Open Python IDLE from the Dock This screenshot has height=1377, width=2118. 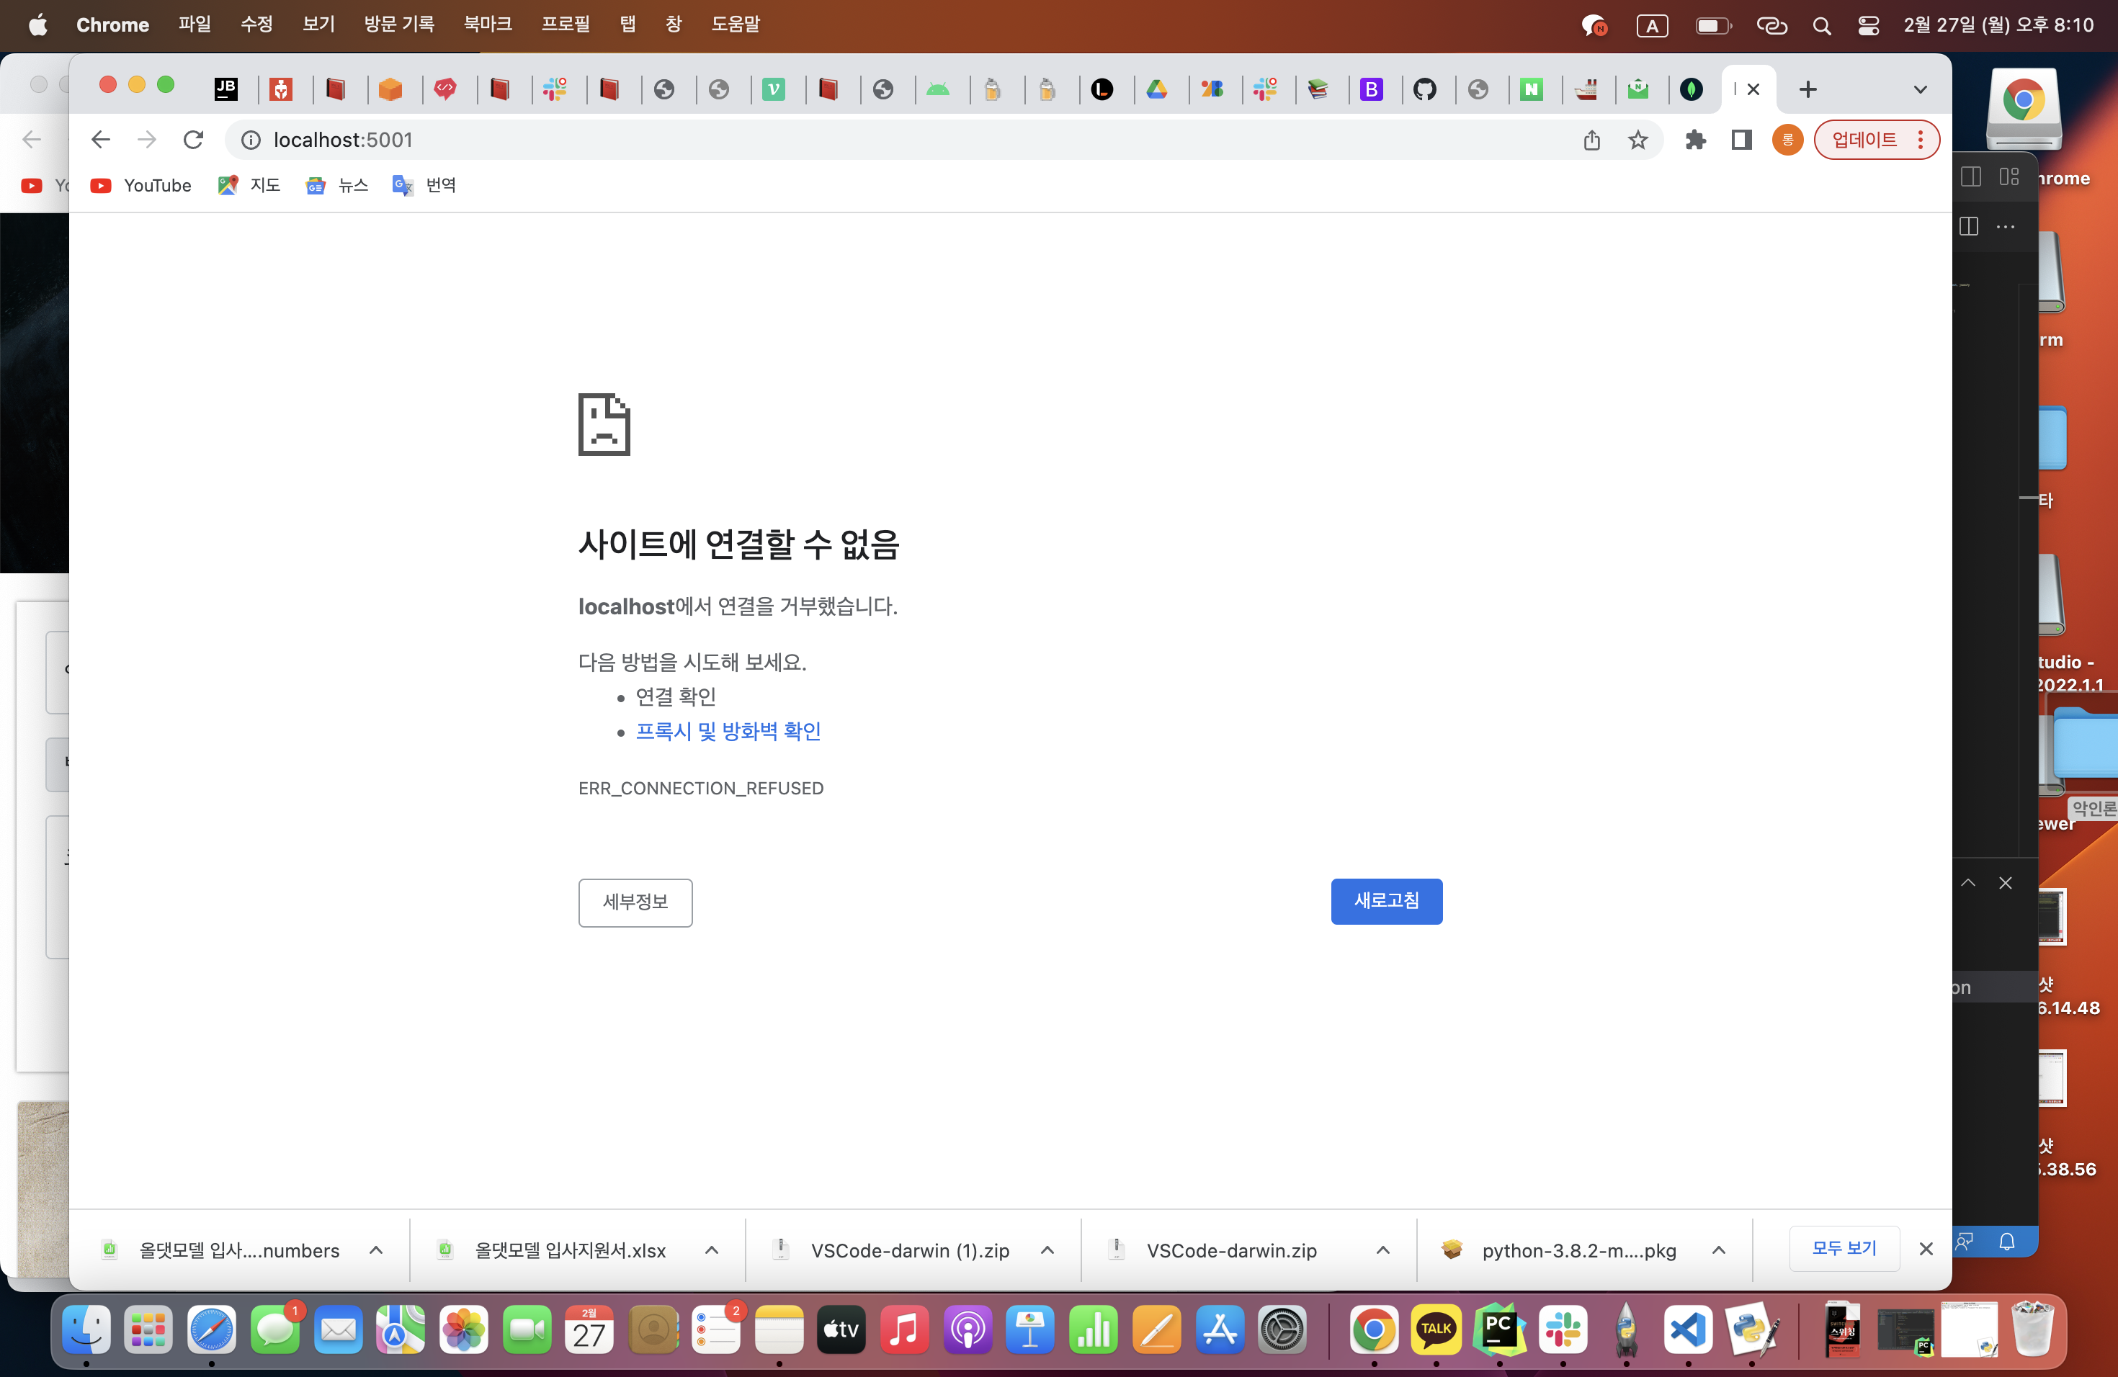1751,1330
